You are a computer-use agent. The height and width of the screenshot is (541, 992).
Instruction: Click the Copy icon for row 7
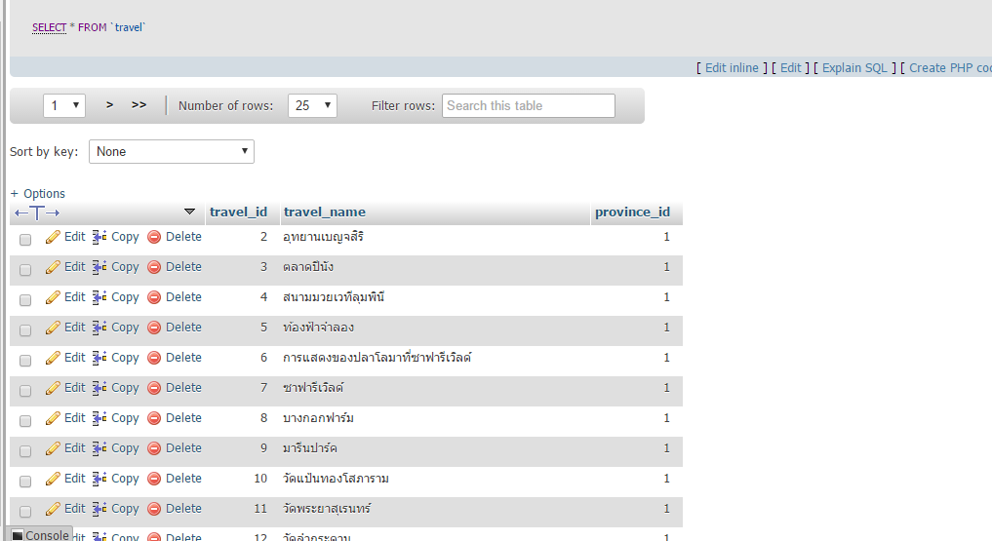click(x=99, y=388)
